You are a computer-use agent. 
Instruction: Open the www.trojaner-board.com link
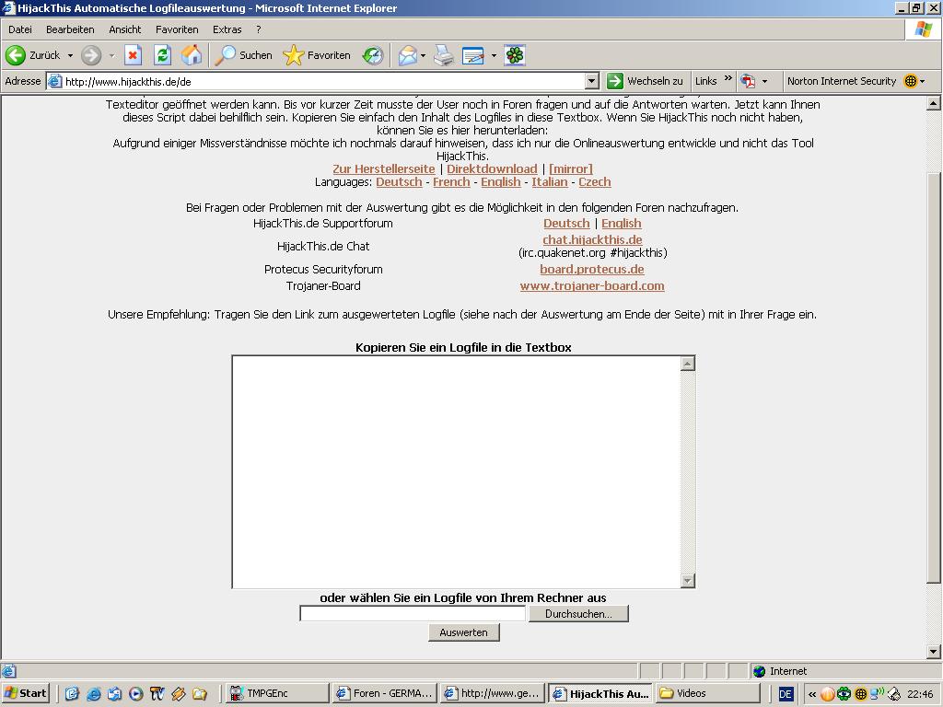pyautogui.click(x=592, y=286)
